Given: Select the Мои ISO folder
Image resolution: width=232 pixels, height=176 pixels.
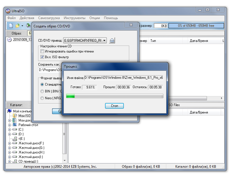Looking at the screenshot, I should [x=24, y=116].
